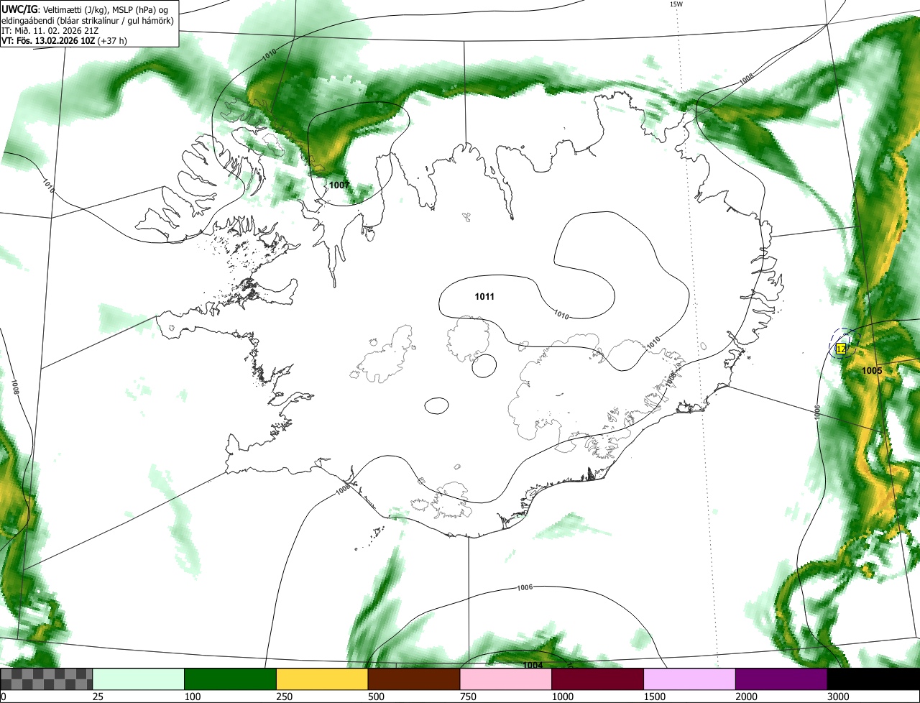This screenshot has width=920, height=703.
Task: Select the light mint 25–100 legend swatch
Action: click(139, 679)
